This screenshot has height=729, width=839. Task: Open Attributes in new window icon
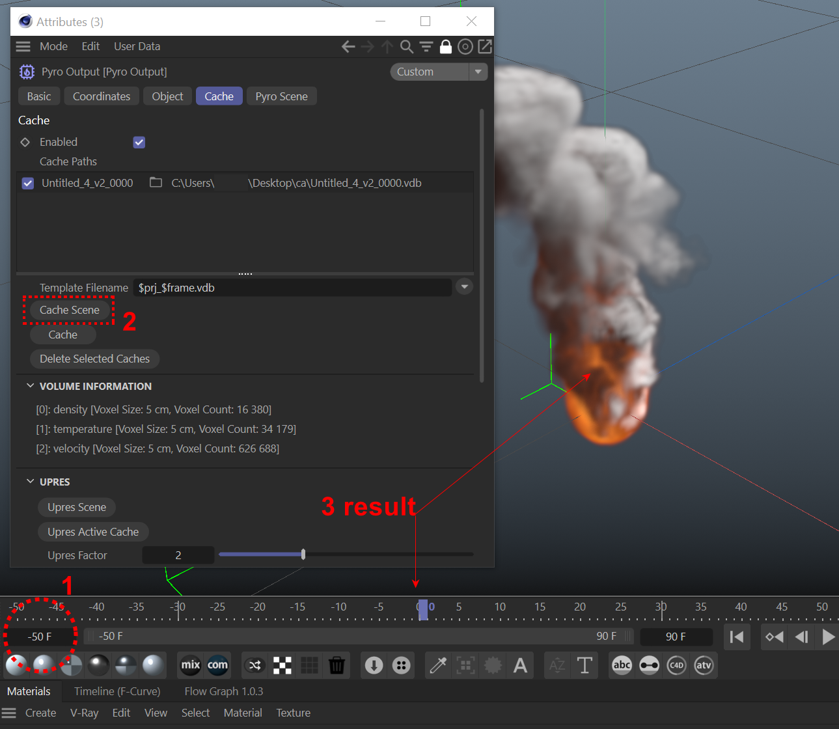(x=485, y=46)
